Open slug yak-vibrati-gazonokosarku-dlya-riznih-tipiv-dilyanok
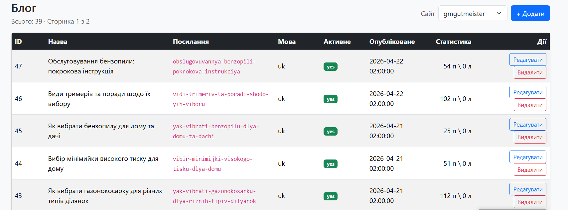The image size is (568, 210). coord(214,196)
